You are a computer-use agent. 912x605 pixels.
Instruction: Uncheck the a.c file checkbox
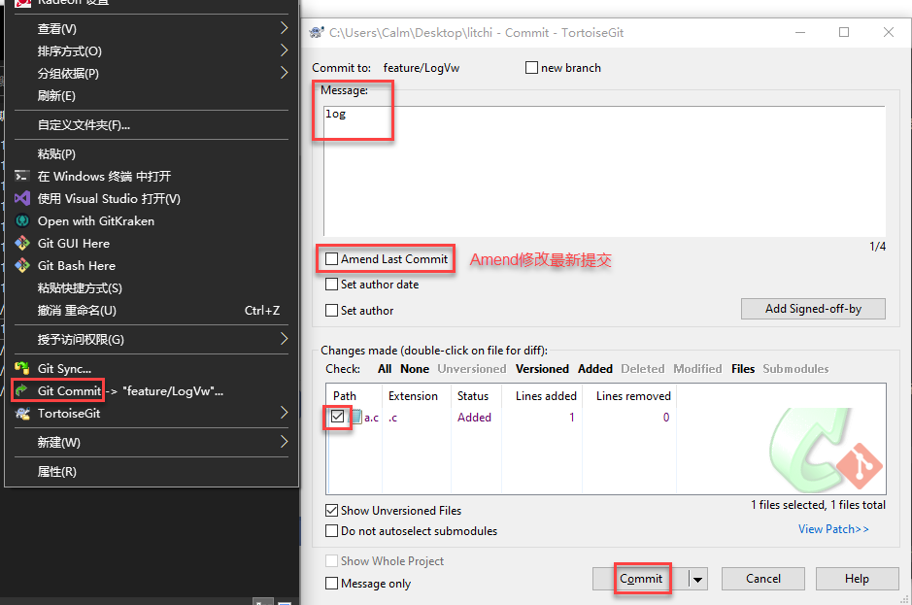tap(337, 417)
